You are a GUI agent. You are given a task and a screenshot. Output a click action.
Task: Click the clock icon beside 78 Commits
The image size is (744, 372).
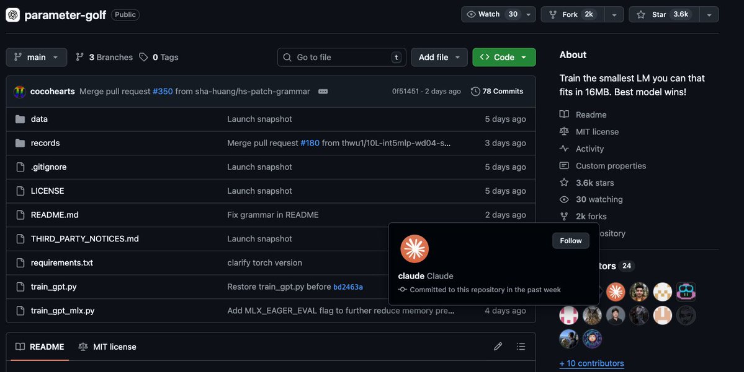(475, 92)
